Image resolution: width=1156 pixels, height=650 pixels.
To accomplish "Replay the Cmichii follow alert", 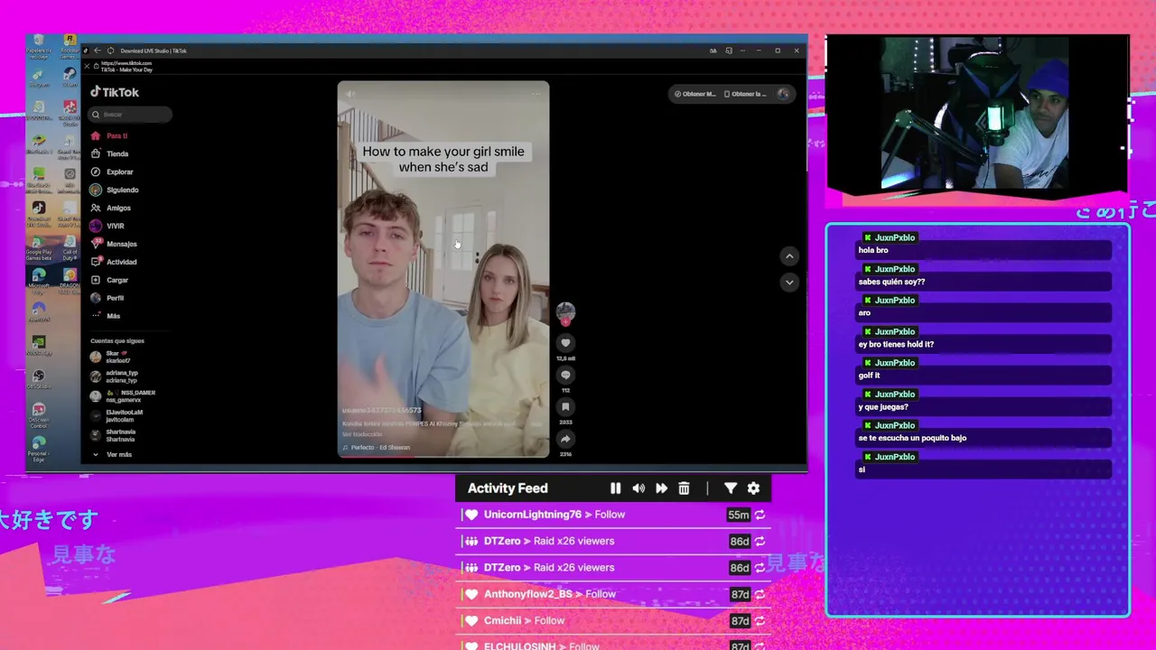I will tap(760, 620).
